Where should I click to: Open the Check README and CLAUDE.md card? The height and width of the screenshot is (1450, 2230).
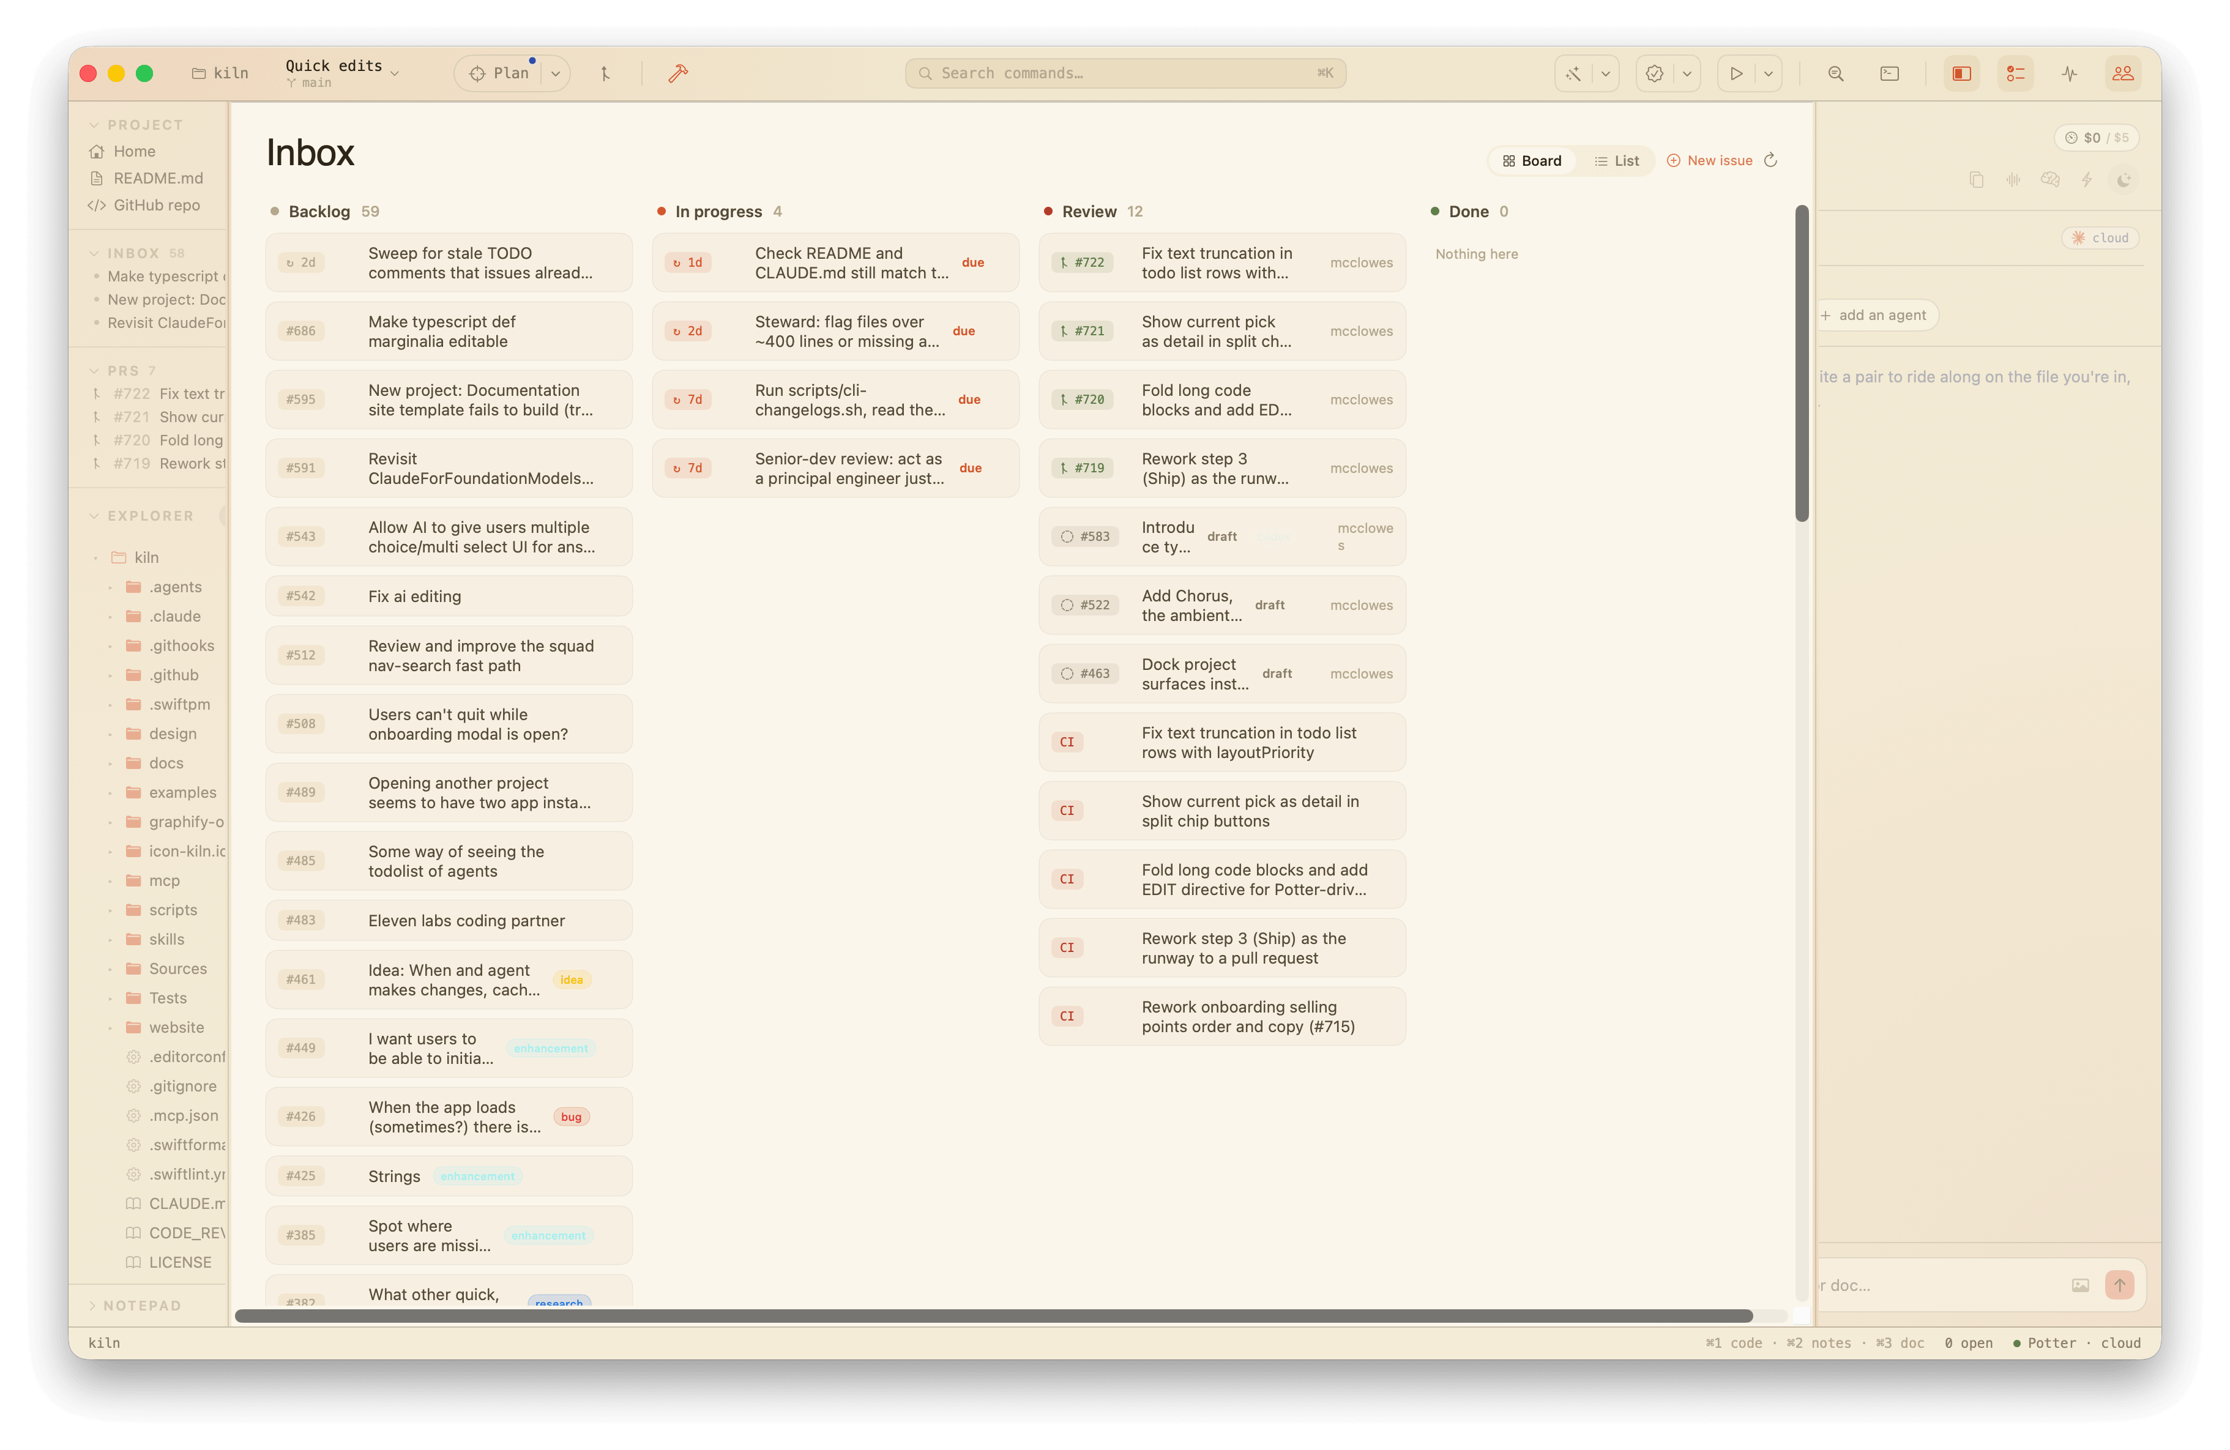click(835, 262)
